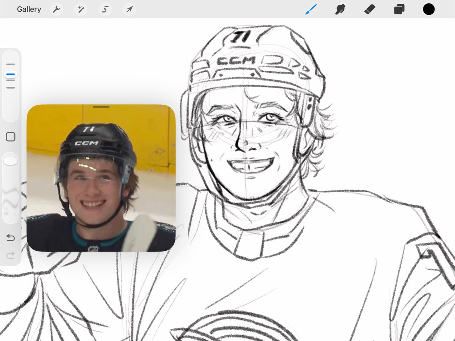Viewport: 455px width, 341px height.
Task: Tap the square Modify button in sidebar
Action: tap(11, 137)
